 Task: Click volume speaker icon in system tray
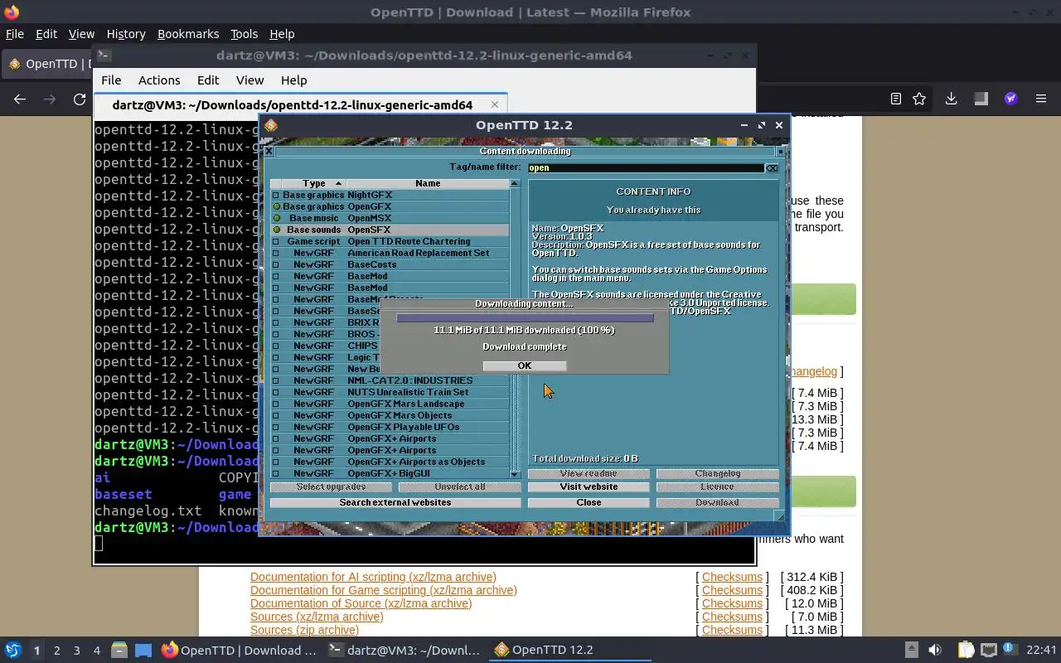coord(935,650)
